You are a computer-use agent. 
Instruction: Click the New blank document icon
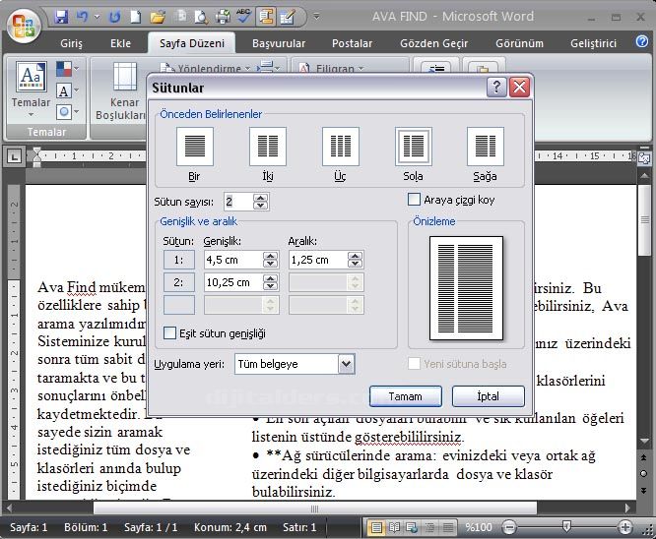click(135, 17)
